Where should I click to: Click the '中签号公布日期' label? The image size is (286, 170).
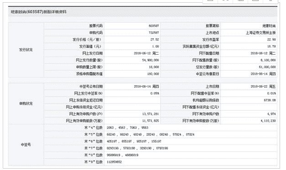pyautogui.click(x=91, y=87)
